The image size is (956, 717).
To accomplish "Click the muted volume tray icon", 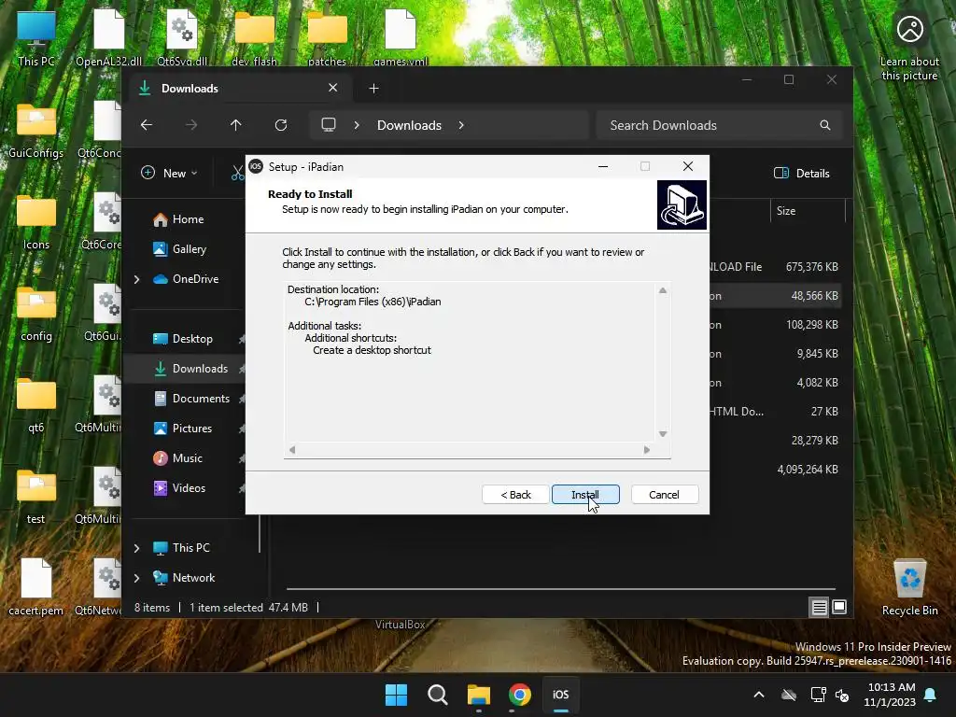I will click(843, 695).
